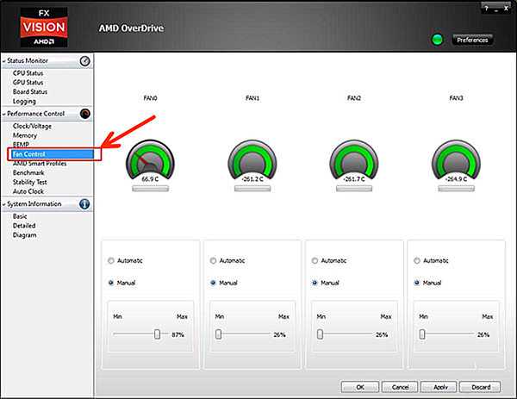Select Automatic mode for FAN3
The height and width of the screenshot is (399, 517).
[x=417, y=260]
